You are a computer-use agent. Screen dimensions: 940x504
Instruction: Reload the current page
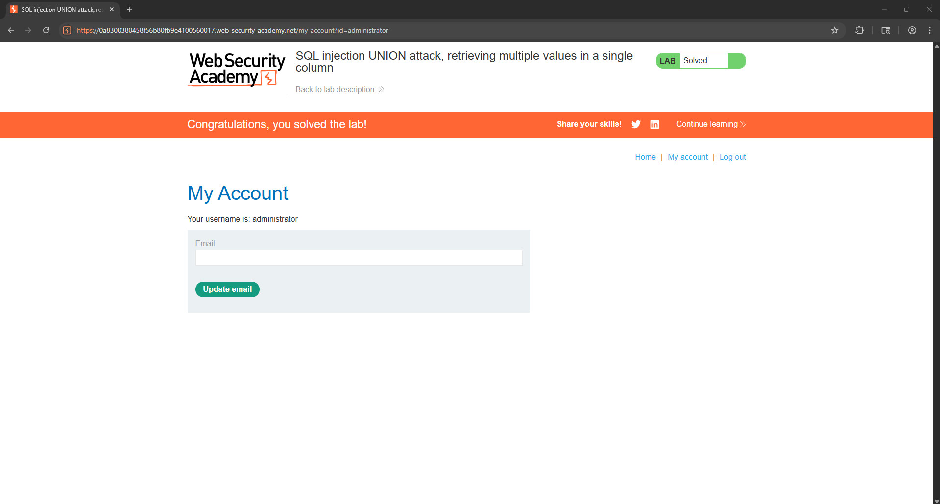pyautogui.click(x=46, y=30)
